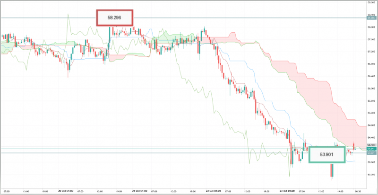
Task: Click the 56.400 price axis label
Action: (370, 76)
